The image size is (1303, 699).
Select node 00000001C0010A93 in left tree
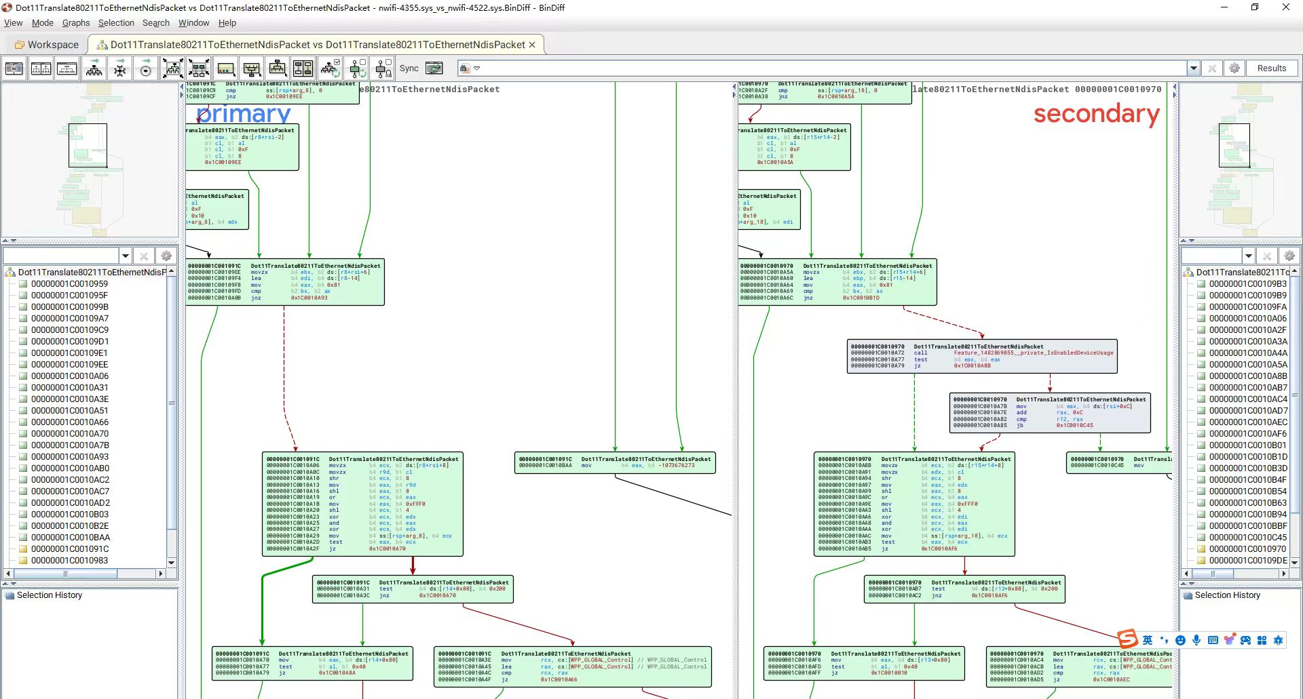tap(69, 456)
